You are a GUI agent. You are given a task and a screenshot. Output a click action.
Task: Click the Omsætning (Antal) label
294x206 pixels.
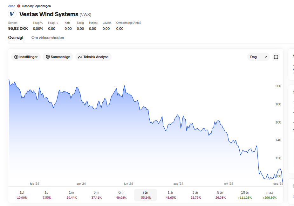pos(129,23)
